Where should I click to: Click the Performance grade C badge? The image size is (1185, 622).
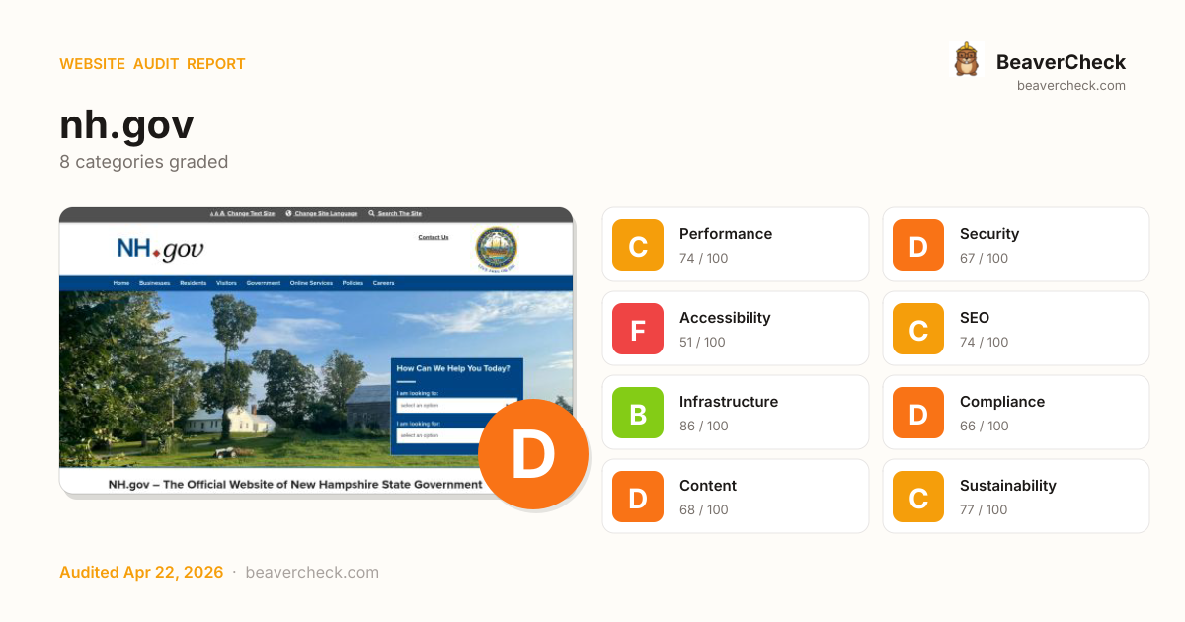(638, 245)
